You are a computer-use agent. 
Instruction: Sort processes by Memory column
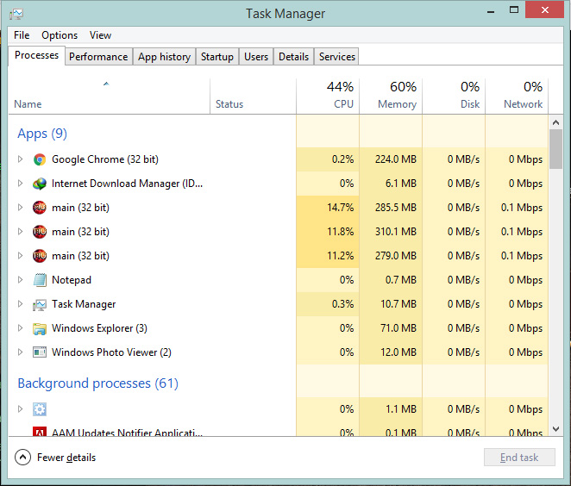(391, 96)
